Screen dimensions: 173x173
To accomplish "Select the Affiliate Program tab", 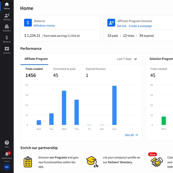I will (x=36, y=59).
